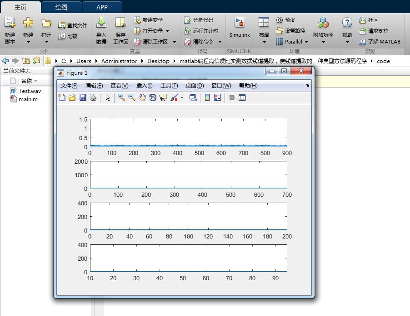Toggle the Pan hand tool

tap(142, 98)
